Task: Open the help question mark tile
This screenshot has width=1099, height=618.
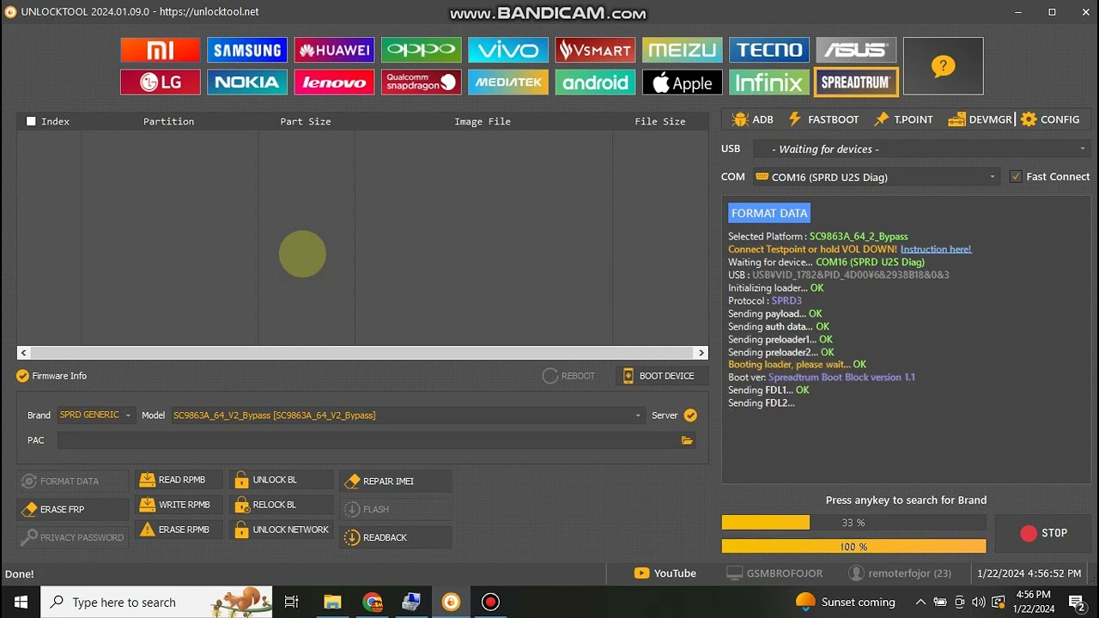Action: (943, 66)
